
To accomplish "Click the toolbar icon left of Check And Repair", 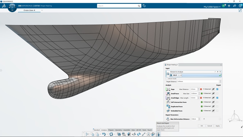I will 153,134.
